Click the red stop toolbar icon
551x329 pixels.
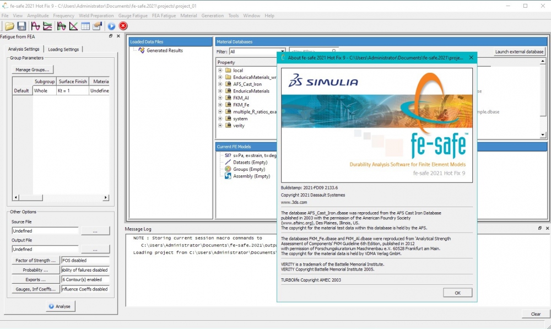(x=123, y=26)
